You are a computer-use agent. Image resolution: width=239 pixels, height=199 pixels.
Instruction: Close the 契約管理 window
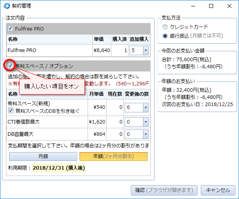point(229,6)
